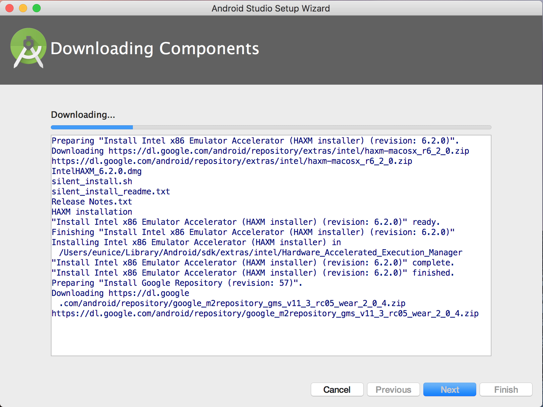Click the log line ending in 'finished.'
This screenshot has height=407, width=543.
click(x=253, y=273)
